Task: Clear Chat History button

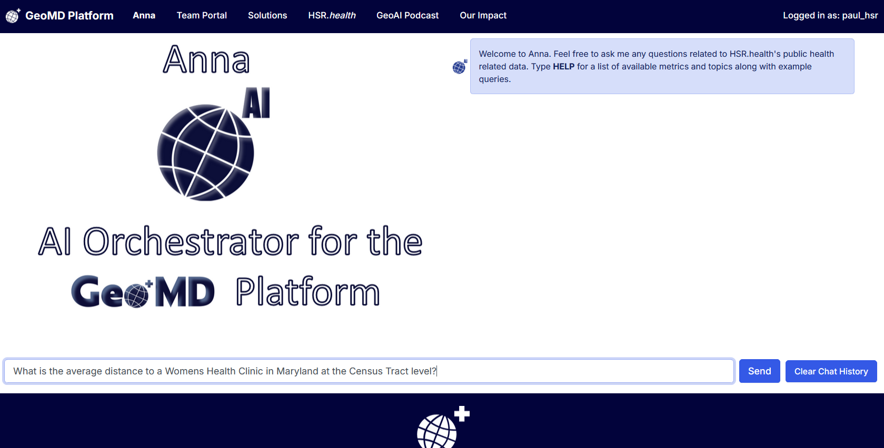Action: [x=831, y=371]
